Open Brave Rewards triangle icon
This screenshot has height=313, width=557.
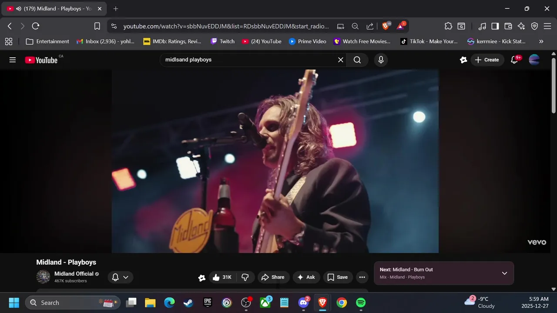point(401,26)
